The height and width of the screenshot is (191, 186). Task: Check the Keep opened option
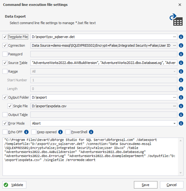coord(33,132)
